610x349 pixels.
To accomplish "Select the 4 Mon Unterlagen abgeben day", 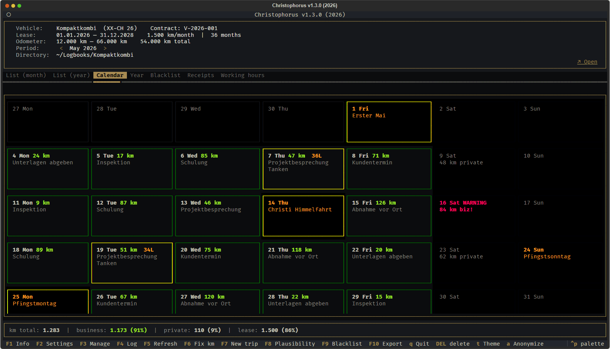I will [48, 169].
